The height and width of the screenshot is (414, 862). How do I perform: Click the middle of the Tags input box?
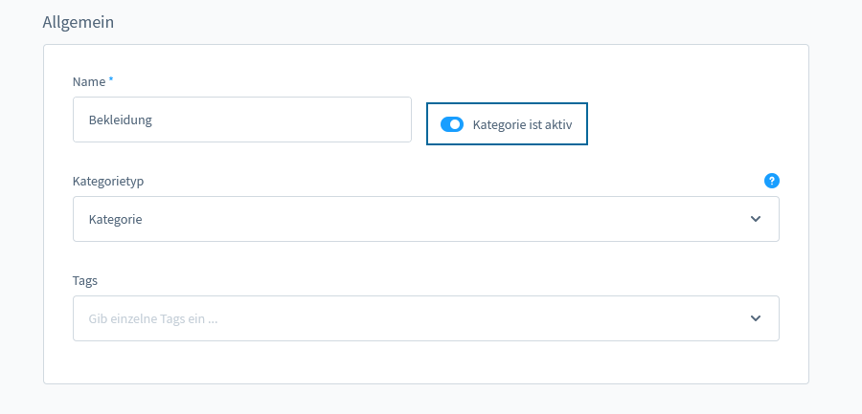point(426,318)
